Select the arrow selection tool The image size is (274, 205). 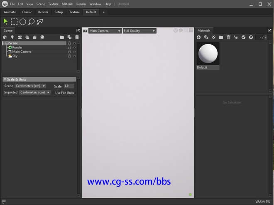[x=6, y=22]
